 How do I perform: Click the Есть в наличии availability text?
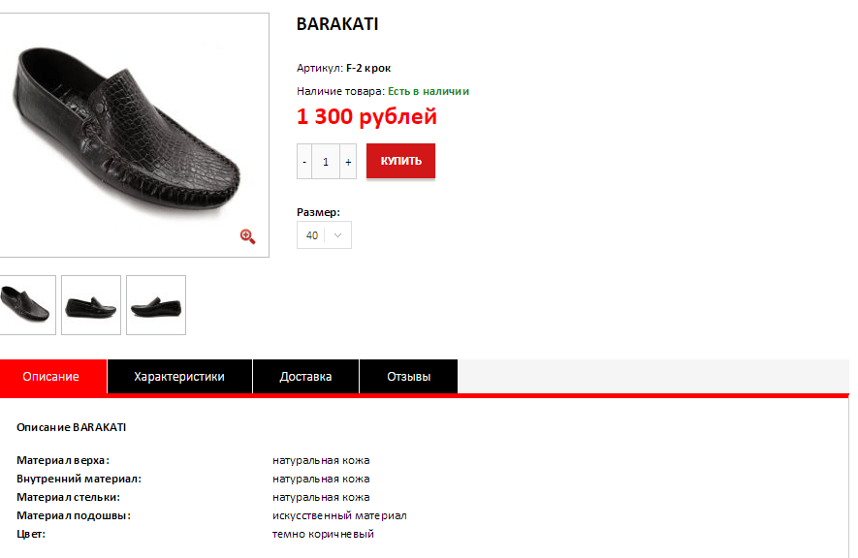(429, 91)
